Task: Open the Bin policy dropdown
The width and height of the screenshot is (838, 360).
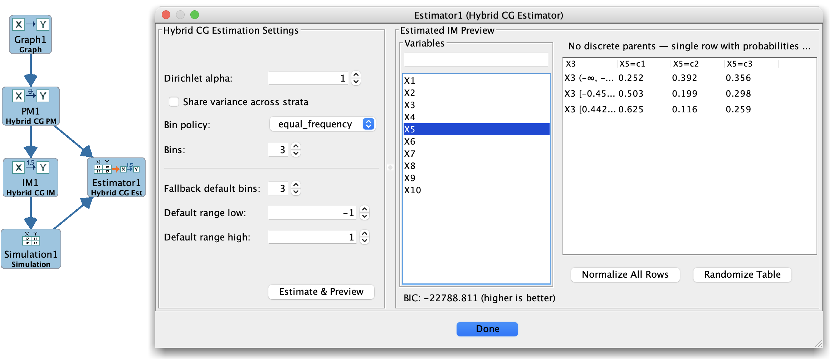Action: (322, 124)
